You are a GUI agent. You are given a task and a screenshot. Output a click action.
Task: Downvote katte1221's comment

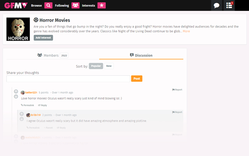click(x=16, y=96)
